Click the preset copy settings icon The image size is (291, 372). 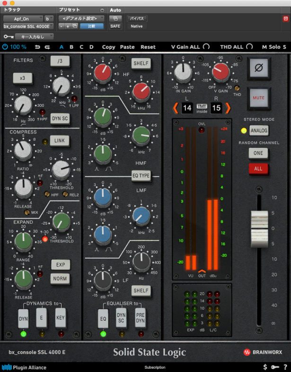(x=75, y=26)
